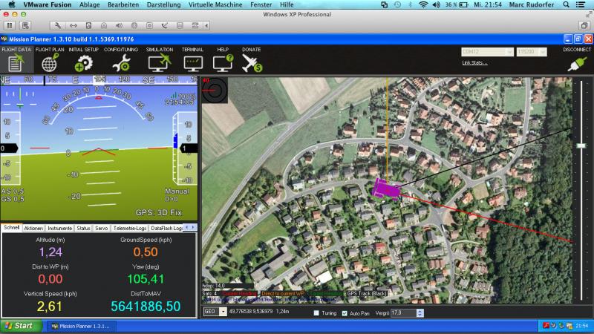Open the Flight Plan globe icon
This screenshot has width=594, height=334.
point(50,63)
